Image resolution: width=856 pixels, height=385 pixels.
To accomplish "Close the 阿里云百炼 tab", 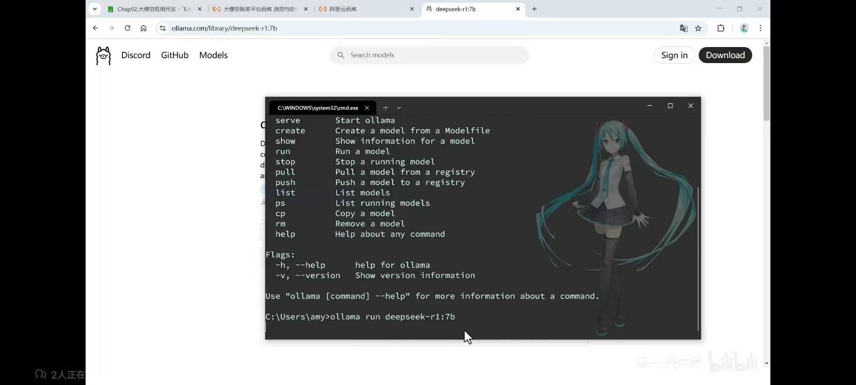I will (x=412, y=9).
